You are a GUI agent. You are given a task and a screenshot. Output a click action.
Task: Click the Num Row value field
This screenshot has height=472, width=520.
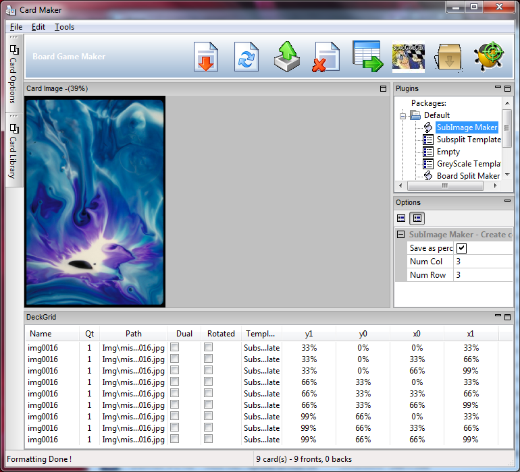[x=483, y=275]
